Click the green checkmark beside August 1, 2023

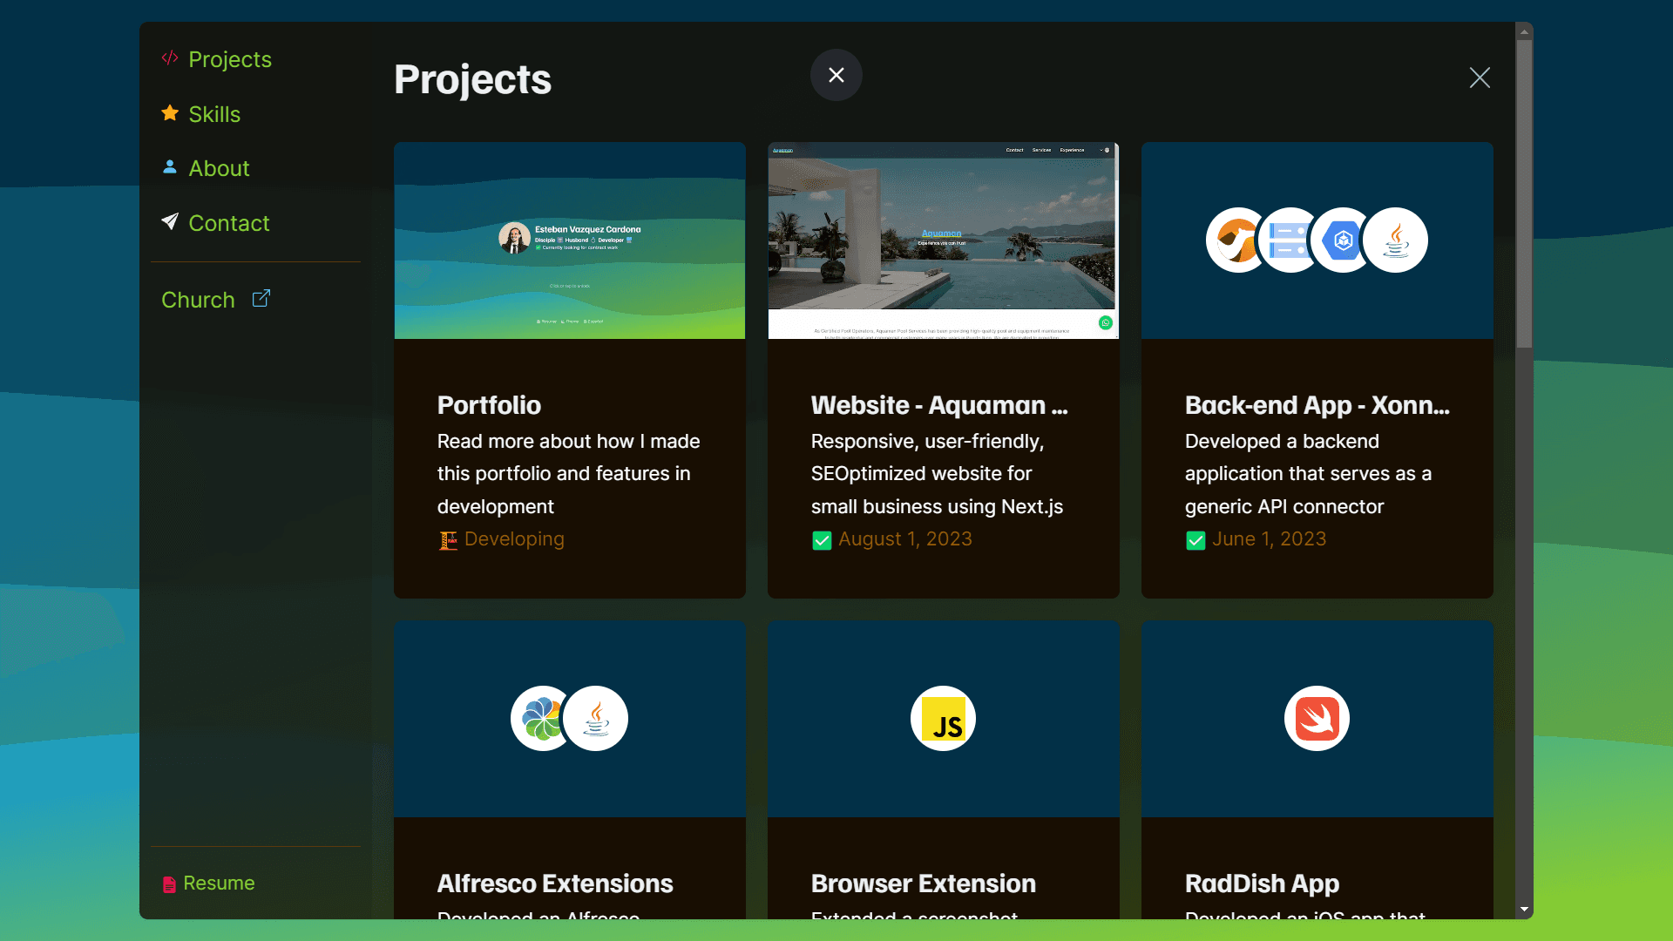pos(822,541)
